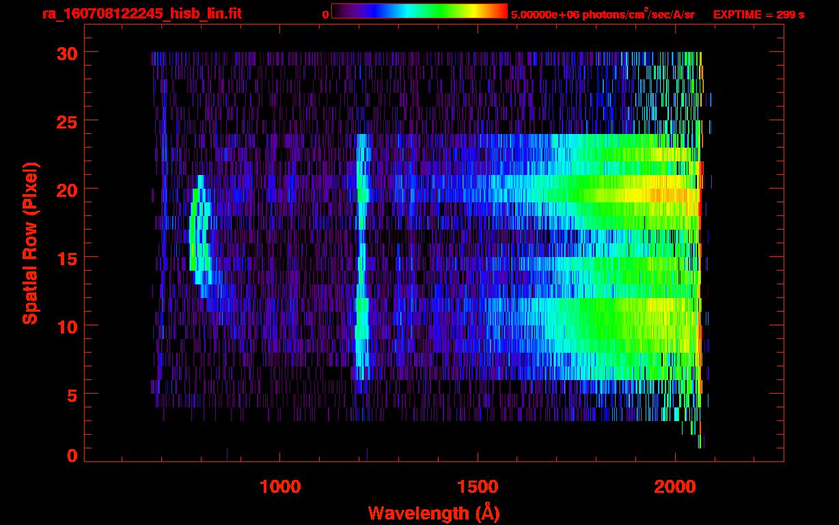Click the 2000 wavelength tick label
839x525 pixels.
[674, 487]
